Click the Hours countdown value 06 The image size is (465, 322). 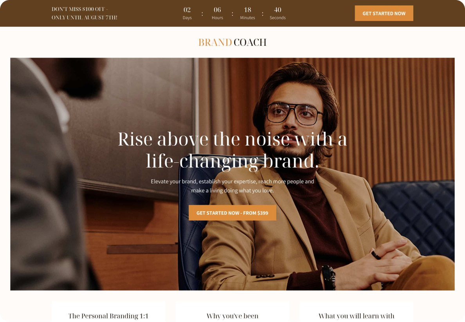(217, 10)
